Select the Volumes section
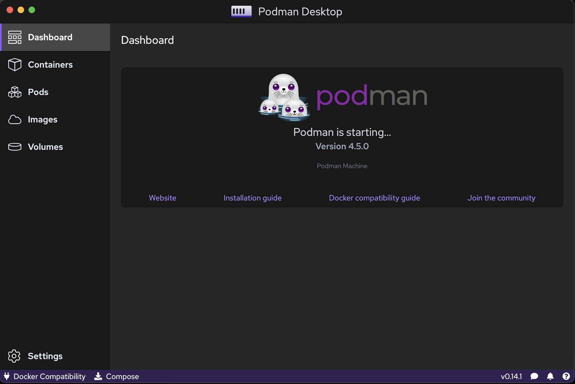The height and width of the screenshot is (384, 575). [55, 147]
